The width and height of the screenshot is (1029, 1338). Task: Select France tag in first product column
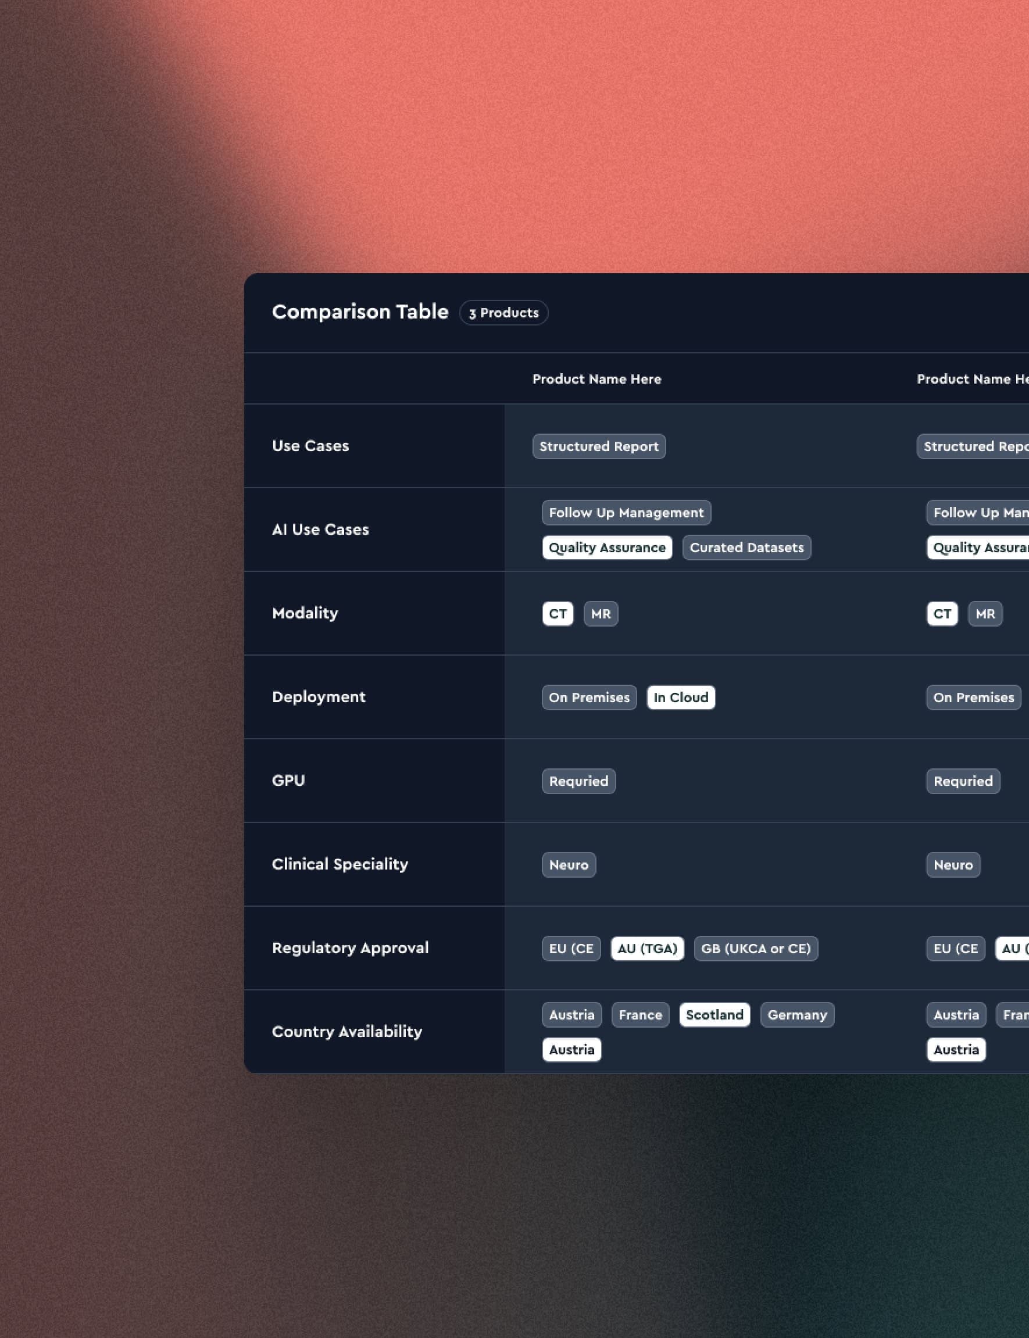pyautogui.click(x=640, y=1015)
